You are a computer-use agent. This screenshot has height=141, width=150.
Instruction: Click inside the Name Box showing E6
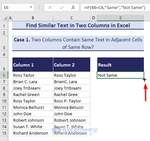click(16, 7)
